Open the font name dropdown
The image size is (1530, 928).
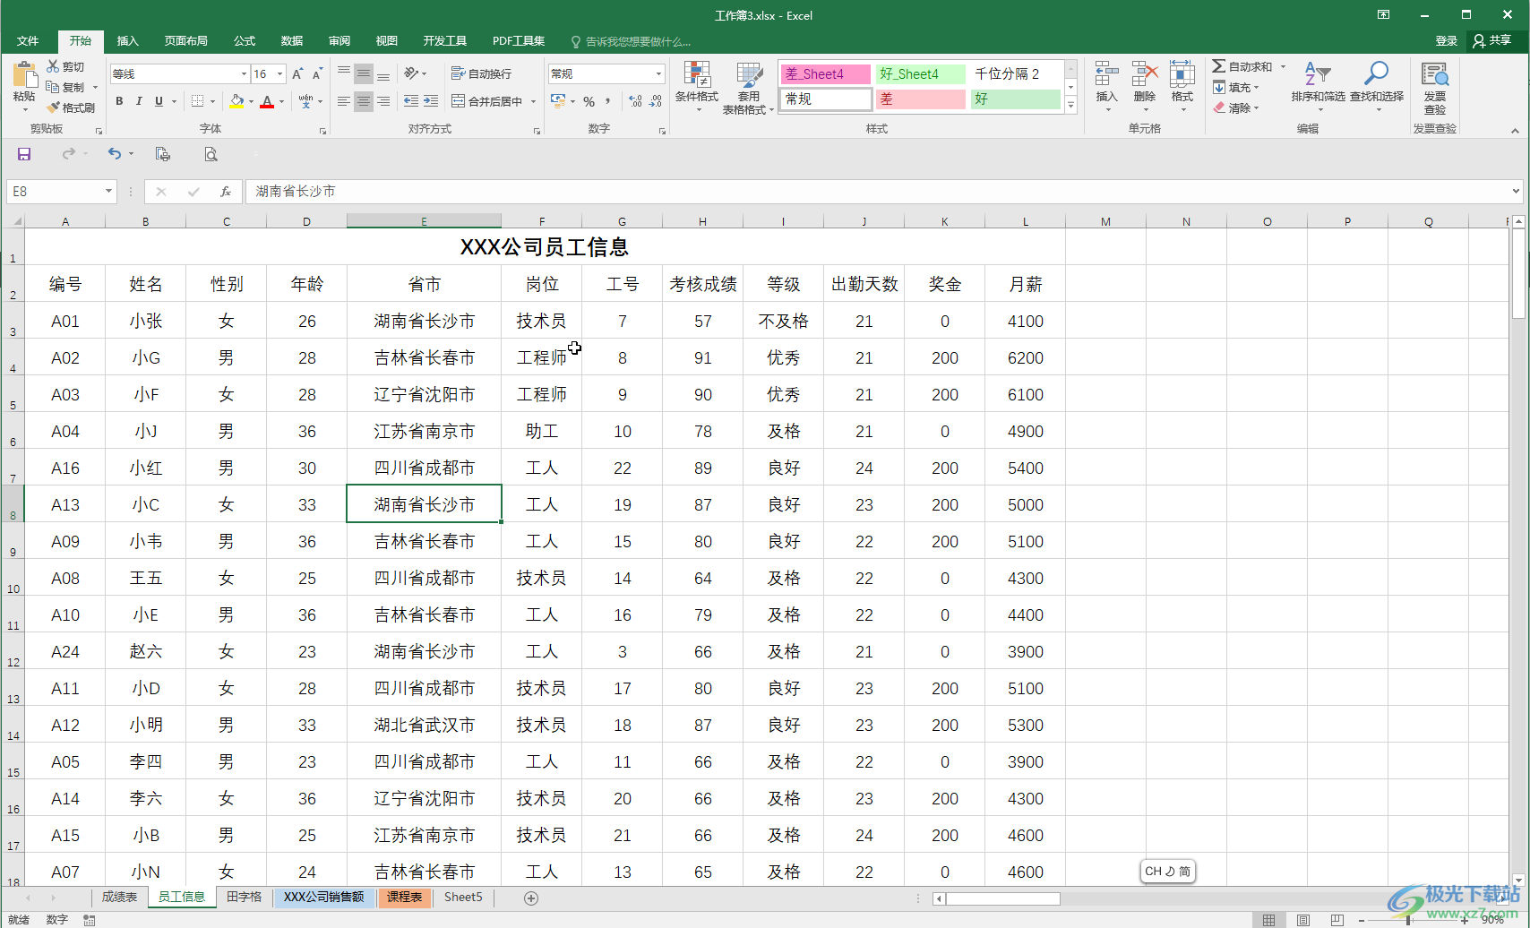point(244,73)
